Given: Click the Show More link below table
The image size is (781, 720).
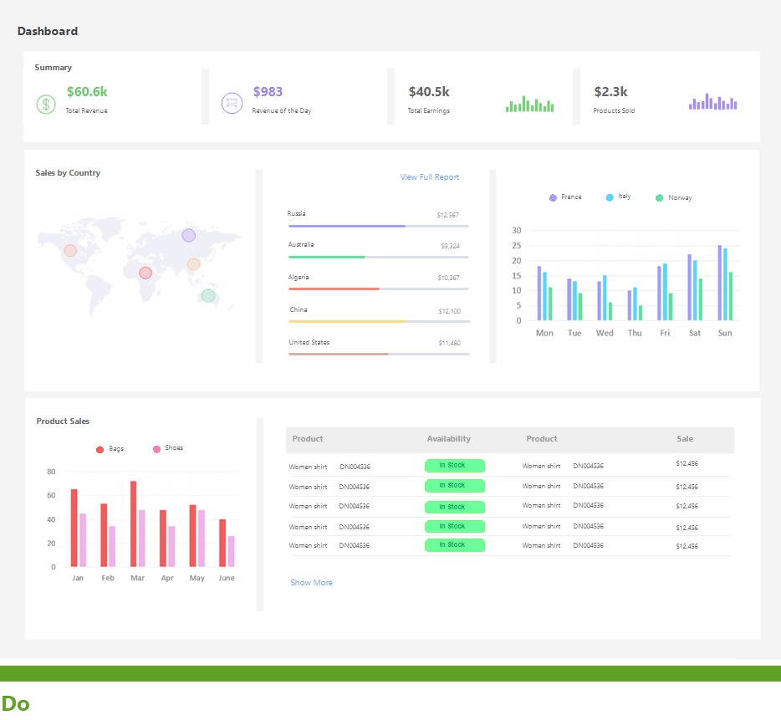Looking at the screenshot, I should point(311,583).
